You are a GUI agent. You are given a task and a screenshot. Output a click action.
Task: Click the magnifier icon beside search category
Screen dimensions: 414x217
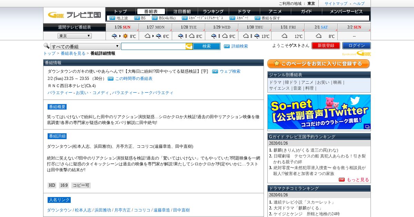tap(46, 46)
